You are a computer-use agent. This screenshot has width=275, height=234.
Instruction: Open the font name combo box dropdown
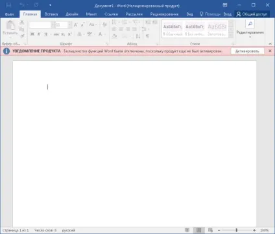point(53,25)
